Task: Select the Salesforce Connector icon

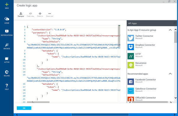Action: pyautogui.click(x=131, y=91)
